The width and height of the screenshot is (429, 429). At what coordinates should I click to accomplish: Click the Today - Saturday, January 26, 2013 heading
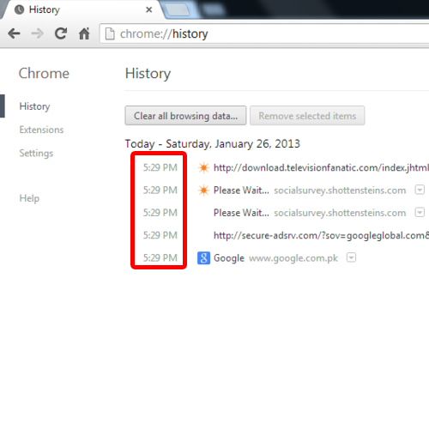point(212,143)
